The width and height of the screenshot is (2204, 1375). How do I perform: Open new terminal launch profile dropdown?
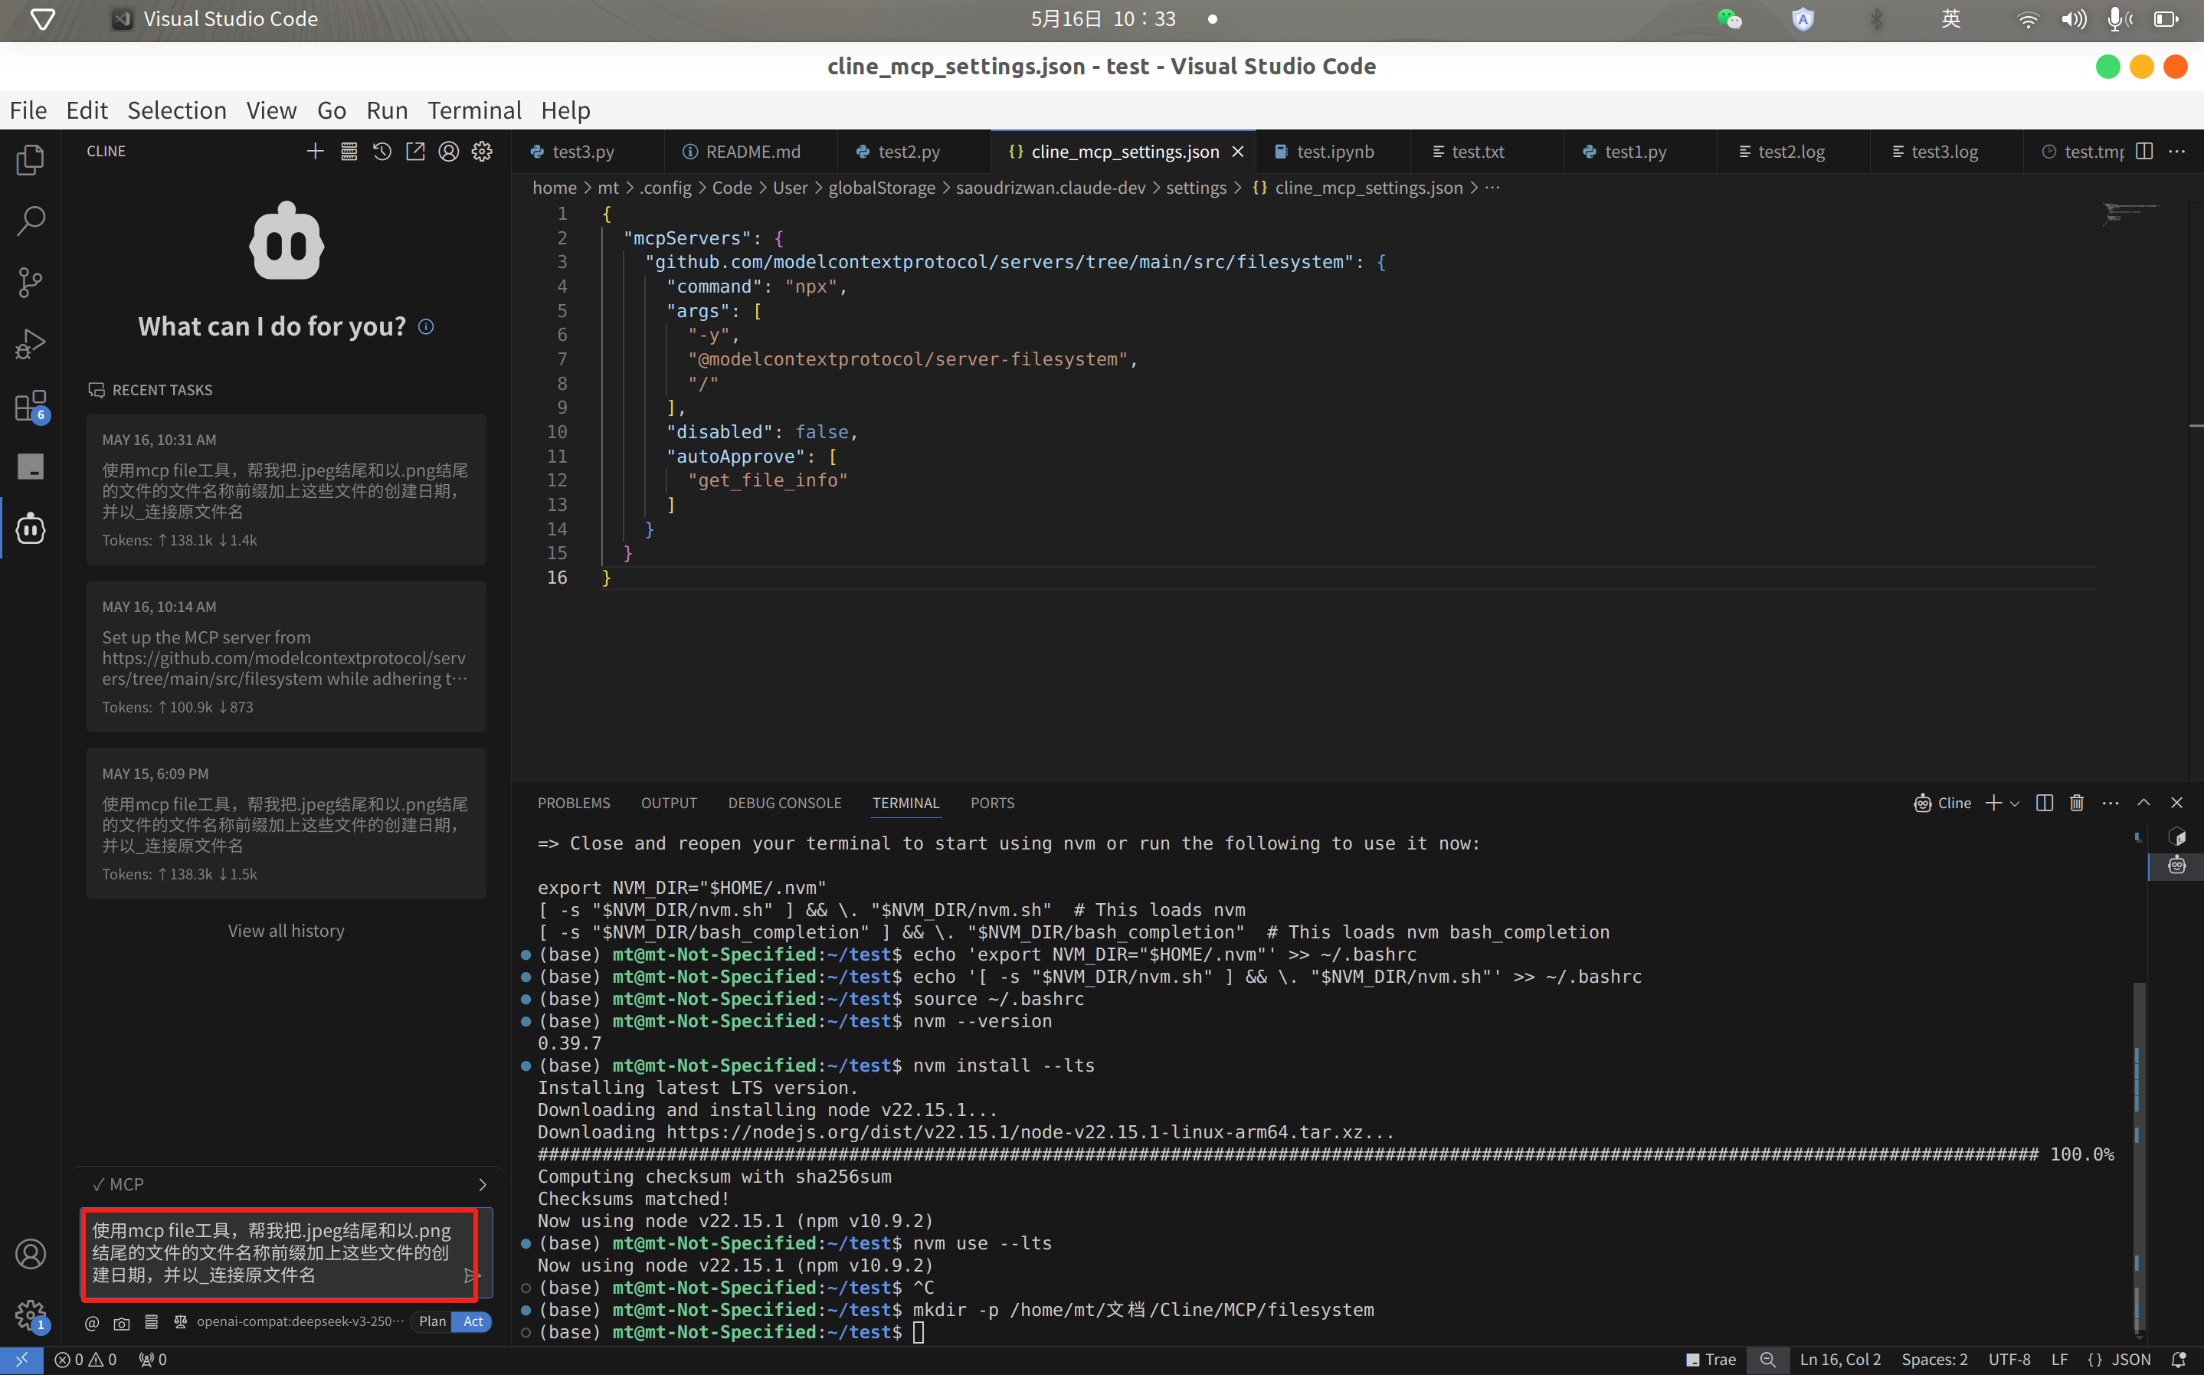(x=2015, y=803)
